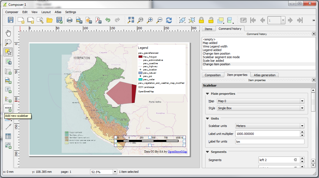
Task: Click the Print composer icon
Action: click(70, 20)
